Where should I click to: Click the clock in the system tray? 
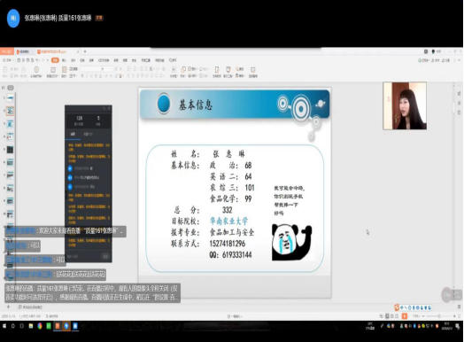point(447,326)
